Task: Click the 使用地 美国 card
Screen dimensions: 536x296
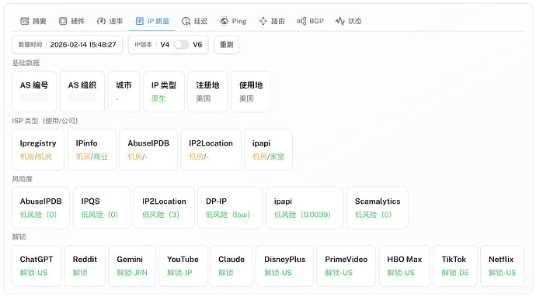Action: point(251,91)
